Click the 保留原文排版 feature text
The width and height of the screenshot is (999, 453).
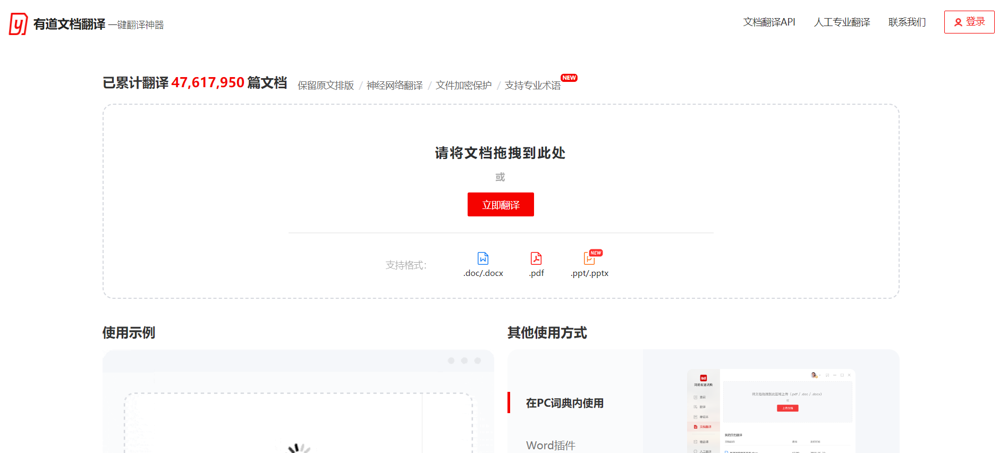(326, 86)
